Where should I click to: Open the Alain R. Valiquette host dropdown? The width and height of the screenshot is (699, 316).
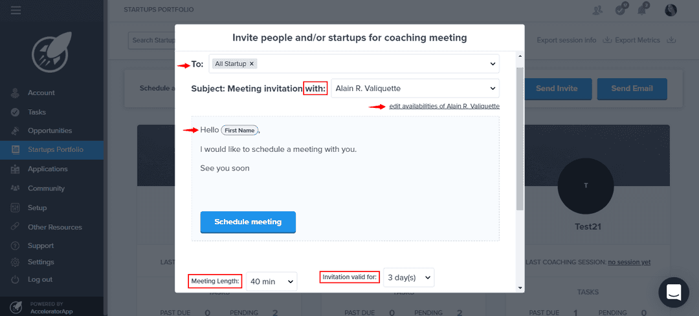tap(415, 88)
